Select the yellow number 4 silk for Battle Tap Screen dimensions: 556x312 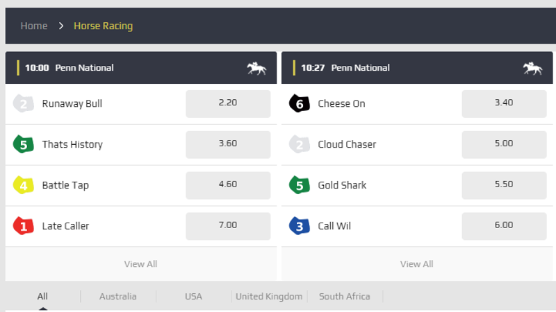pos(24,185)
